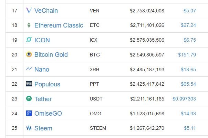Open the VeChain coin page link
Screen dimensions: 208x138
(x=46, y=11)
